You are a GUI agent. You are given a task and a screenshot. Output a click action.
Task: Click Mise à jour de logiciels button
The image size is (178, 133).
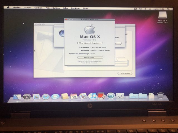[90, 43]
